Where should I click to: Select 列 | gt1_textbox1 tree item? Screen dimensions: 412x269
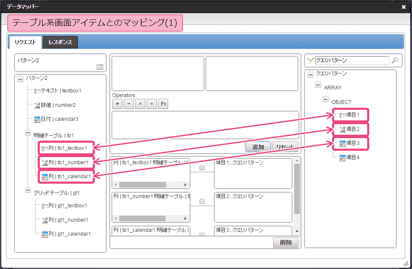[x=67, y=206]
